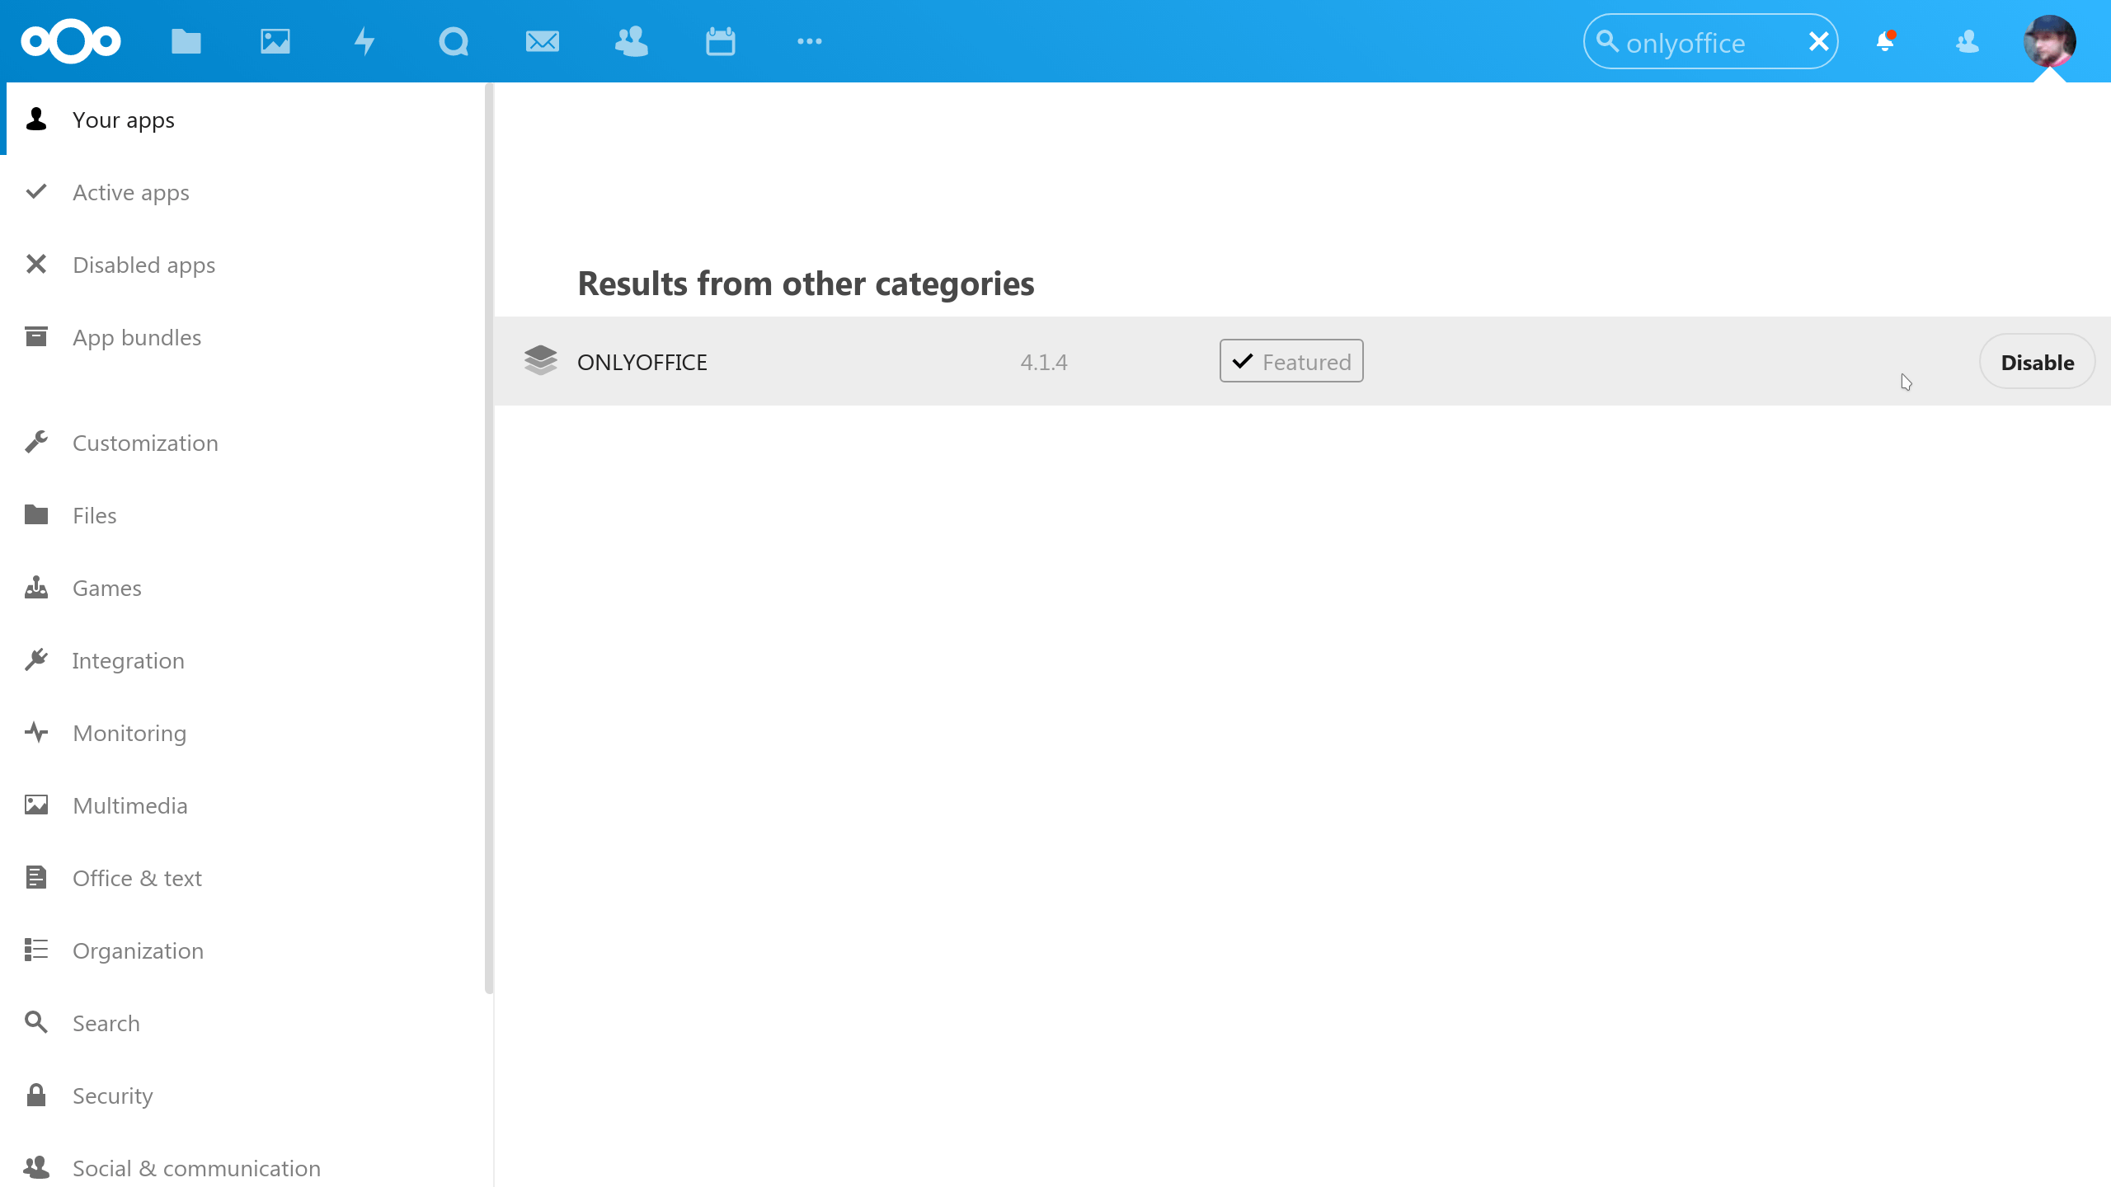The image size is (2111, 1187).
Task: Click the search magnifier icon
Action: coord(1607,41)
